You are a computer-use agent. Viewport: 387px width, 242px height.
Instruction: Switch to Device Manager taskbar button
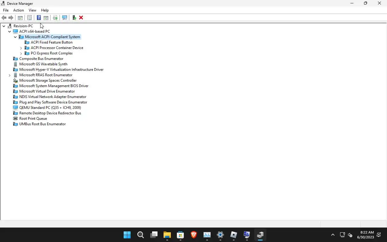[260, 235]
